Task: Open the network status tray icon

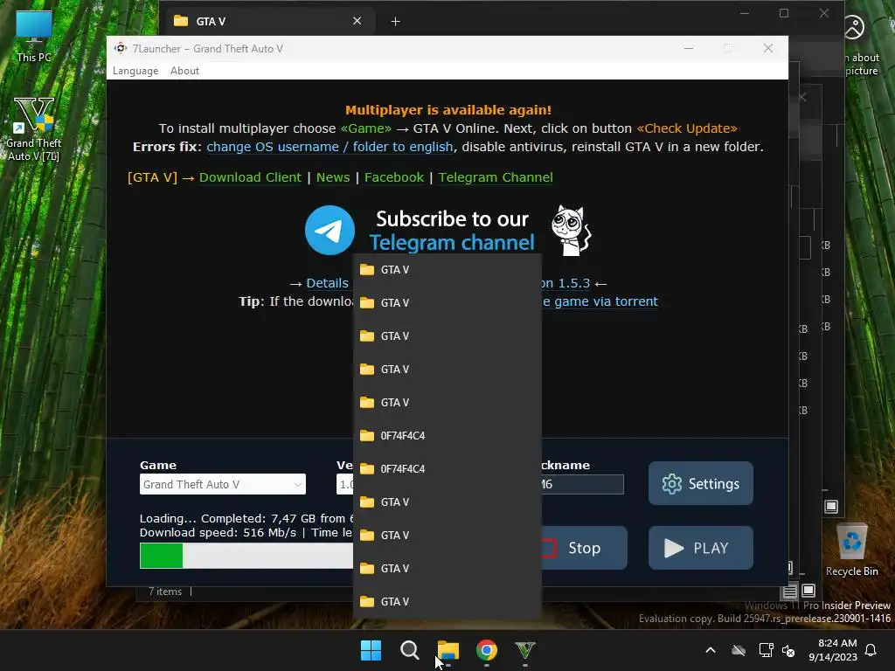Action: click(x=766, y=650)
